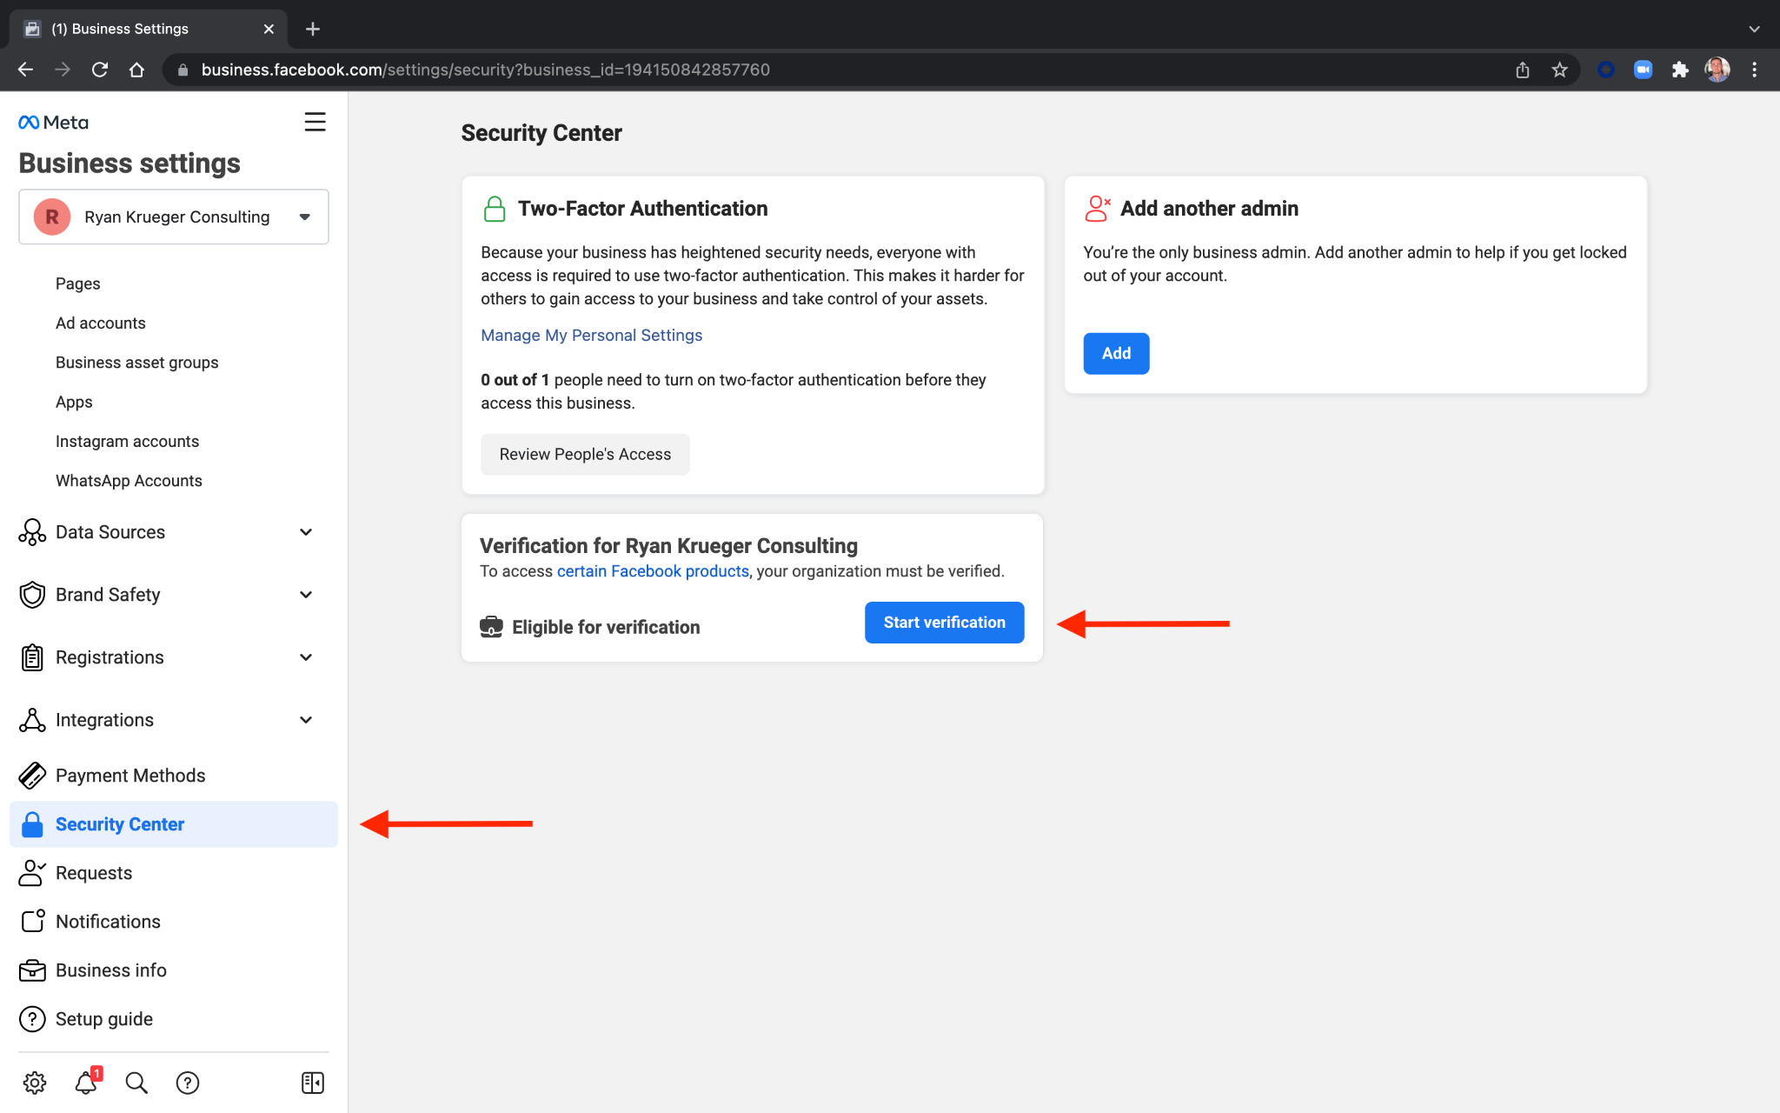Collapse sidebar using the panel toggle icon
The height and width of the screenshot is (1113, 1780).
[313, 1083]
